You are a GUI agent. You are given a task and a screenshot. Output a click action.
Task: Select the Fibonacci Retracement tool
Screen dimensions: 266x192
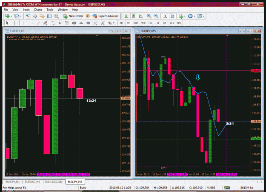click(x=52, y=23)
